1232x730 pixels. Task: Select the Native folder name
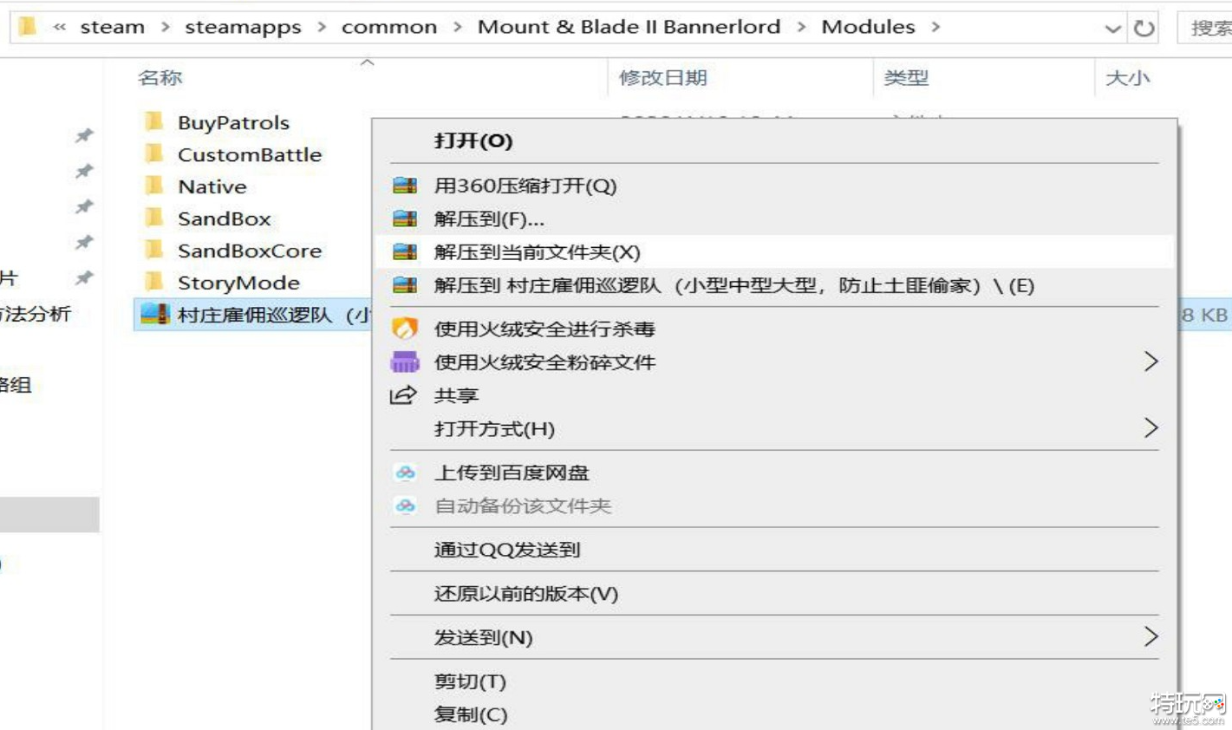tap(212, 186)
